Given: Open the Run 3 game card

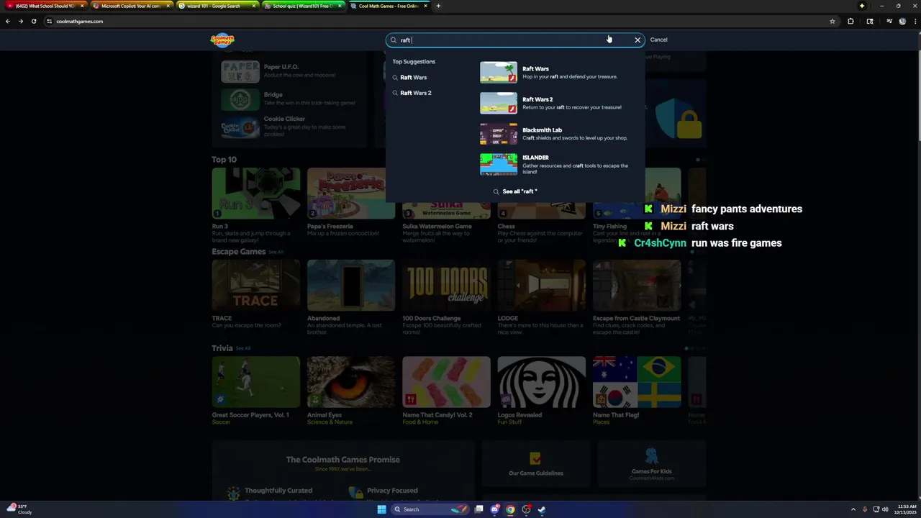Looking at the screenshot, I should [255, 194].
